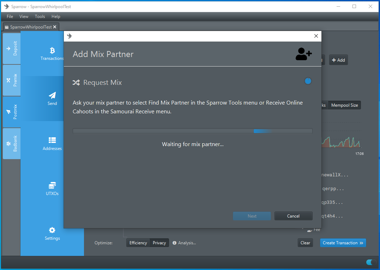Click the Add Mix Partner title
This screenshot has width=380, height=270.
[103, 54]
